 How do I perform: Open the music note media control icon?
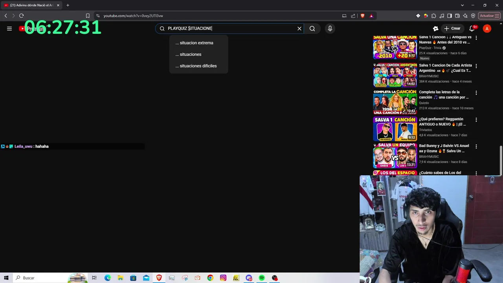click(442, 16)
